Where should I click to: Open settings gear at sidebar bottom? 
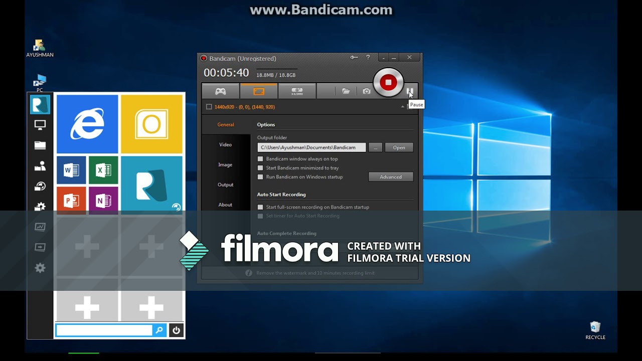click(40, 268)
